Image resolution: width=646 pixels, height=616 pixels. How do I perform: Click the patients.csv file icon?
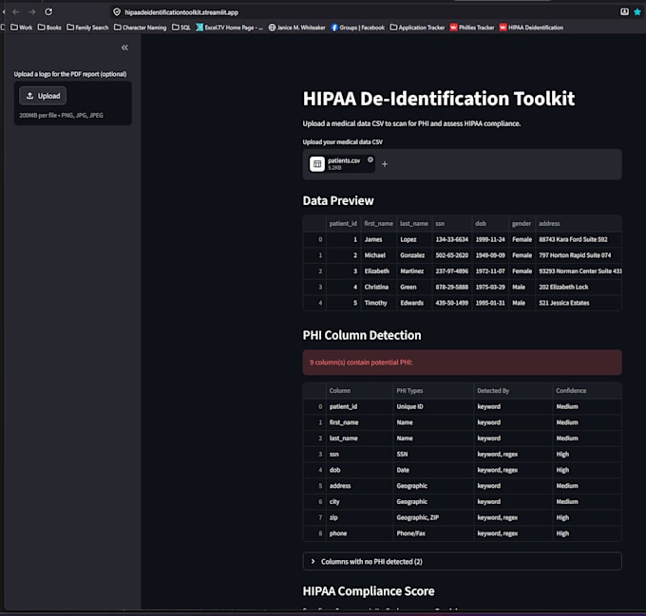coord(317,164)
